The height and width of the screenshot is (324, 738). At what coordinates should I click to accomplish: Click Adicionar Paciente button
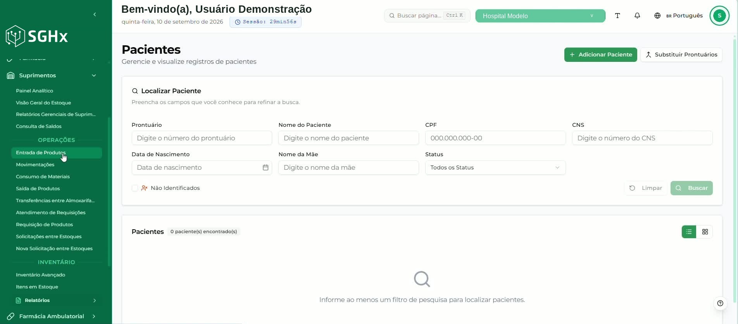[x=600, y=55]
